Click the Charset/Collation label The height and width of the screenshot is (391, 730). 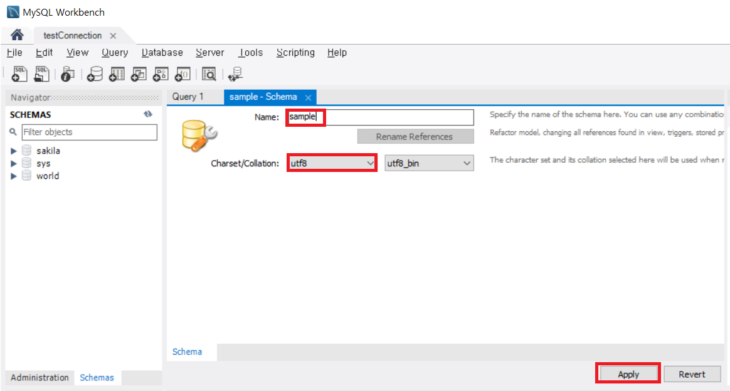click(x=245, y=163)
